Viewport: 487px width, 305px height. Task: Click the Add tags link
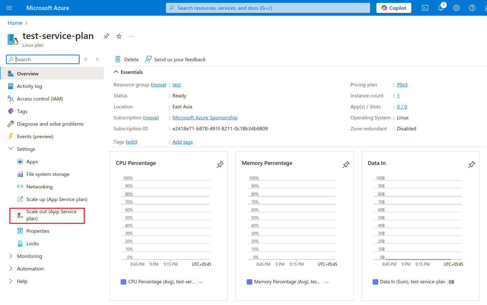183,142
